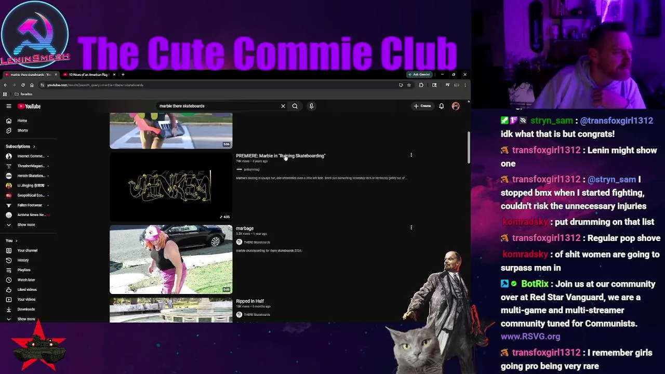This screenshot has width=665, height=374.
Task: Click the YouTube logo
Action: (x=29, y=106)
